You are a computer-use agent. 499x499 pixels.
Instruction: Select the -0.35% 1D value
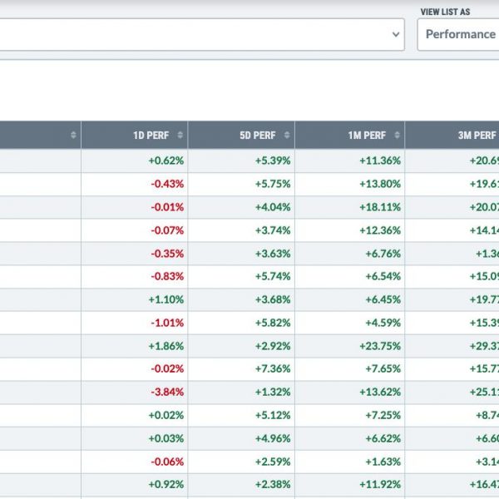167,254
